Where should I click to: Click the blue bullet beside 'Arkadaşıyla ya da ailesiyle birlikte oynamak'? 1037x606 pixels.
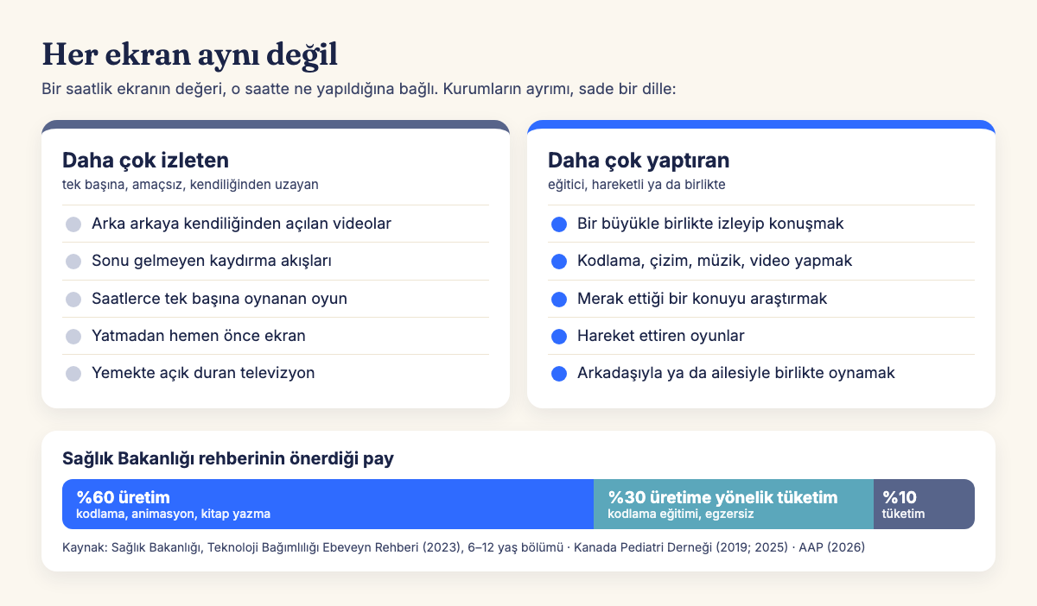tap(559, 374)
